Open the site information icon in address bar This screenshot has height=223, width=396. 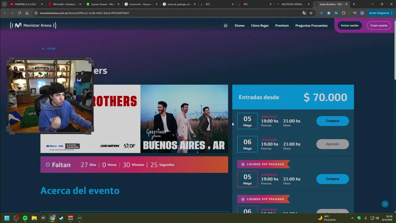36,13
